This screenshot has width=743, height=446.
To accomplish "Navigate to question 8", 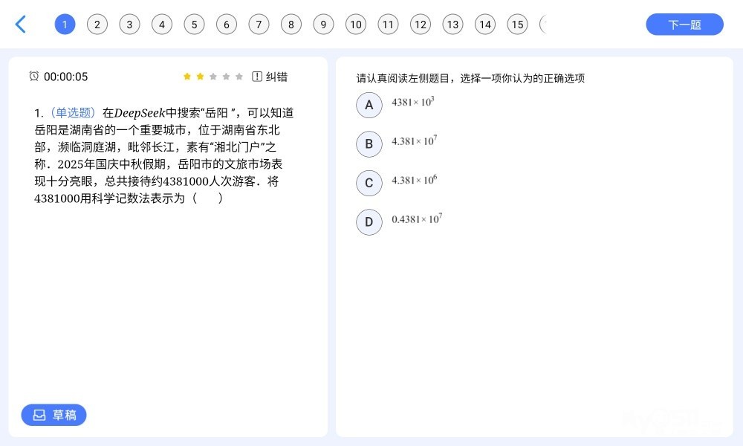I will click(x=291, y=25).
